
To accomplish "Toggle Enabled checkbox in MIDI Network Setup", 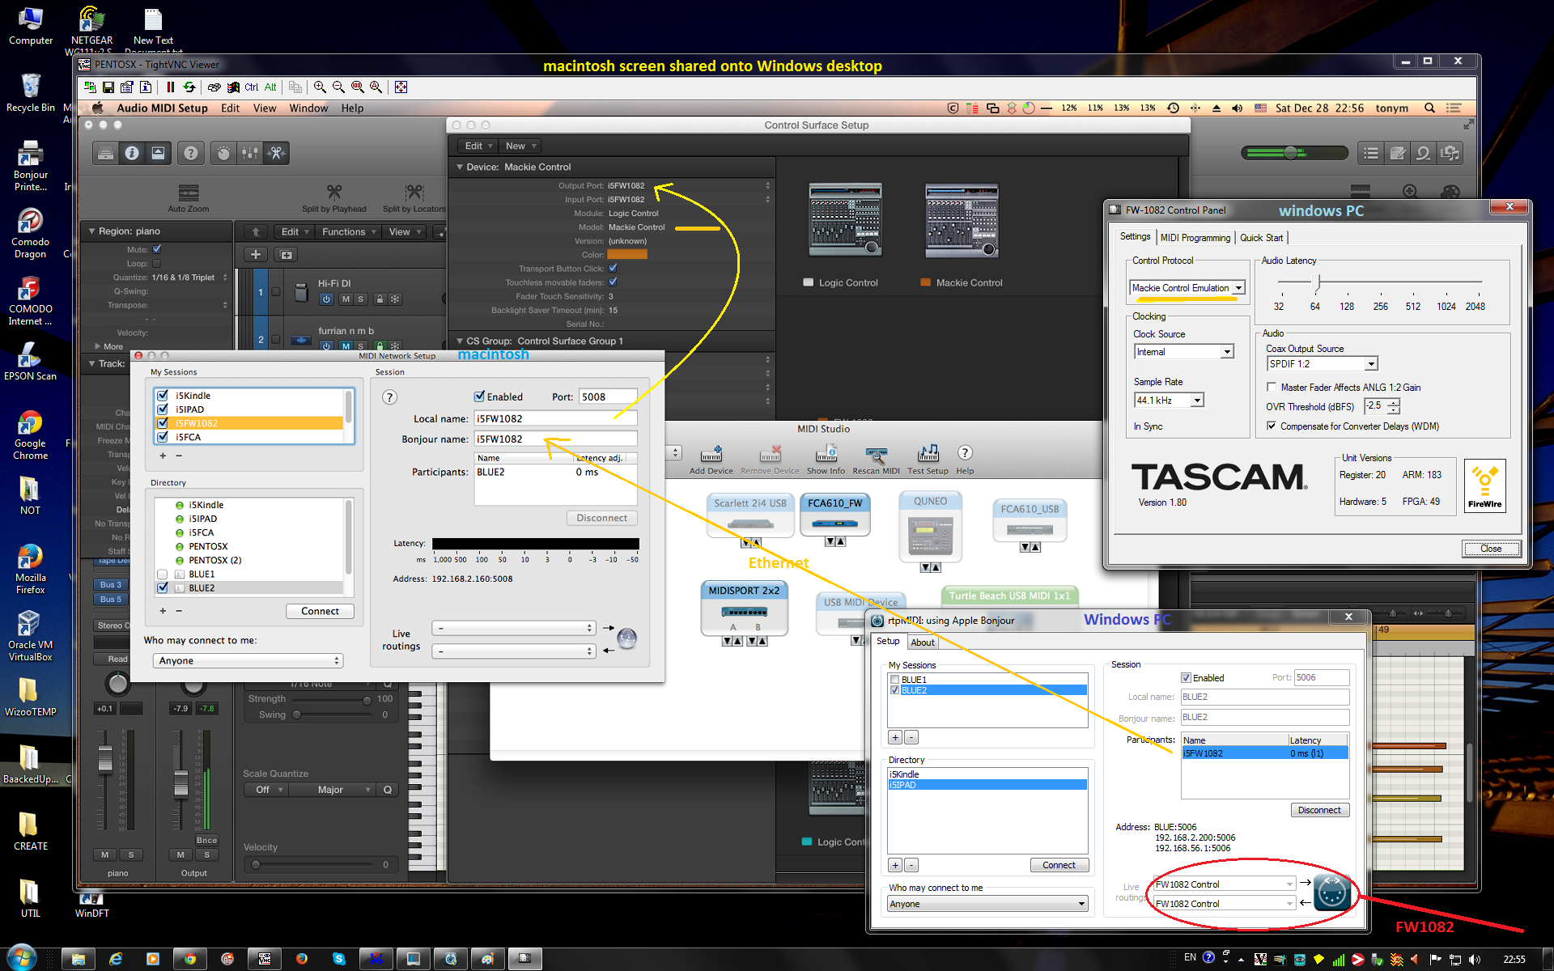I will pyautogui.click(x=480, y=396).
